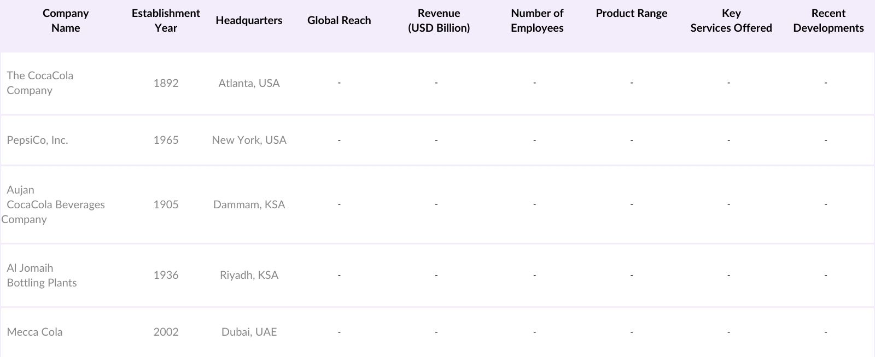Click the 2002 establishment year
The image size is (875, 357).
(166, 332)
